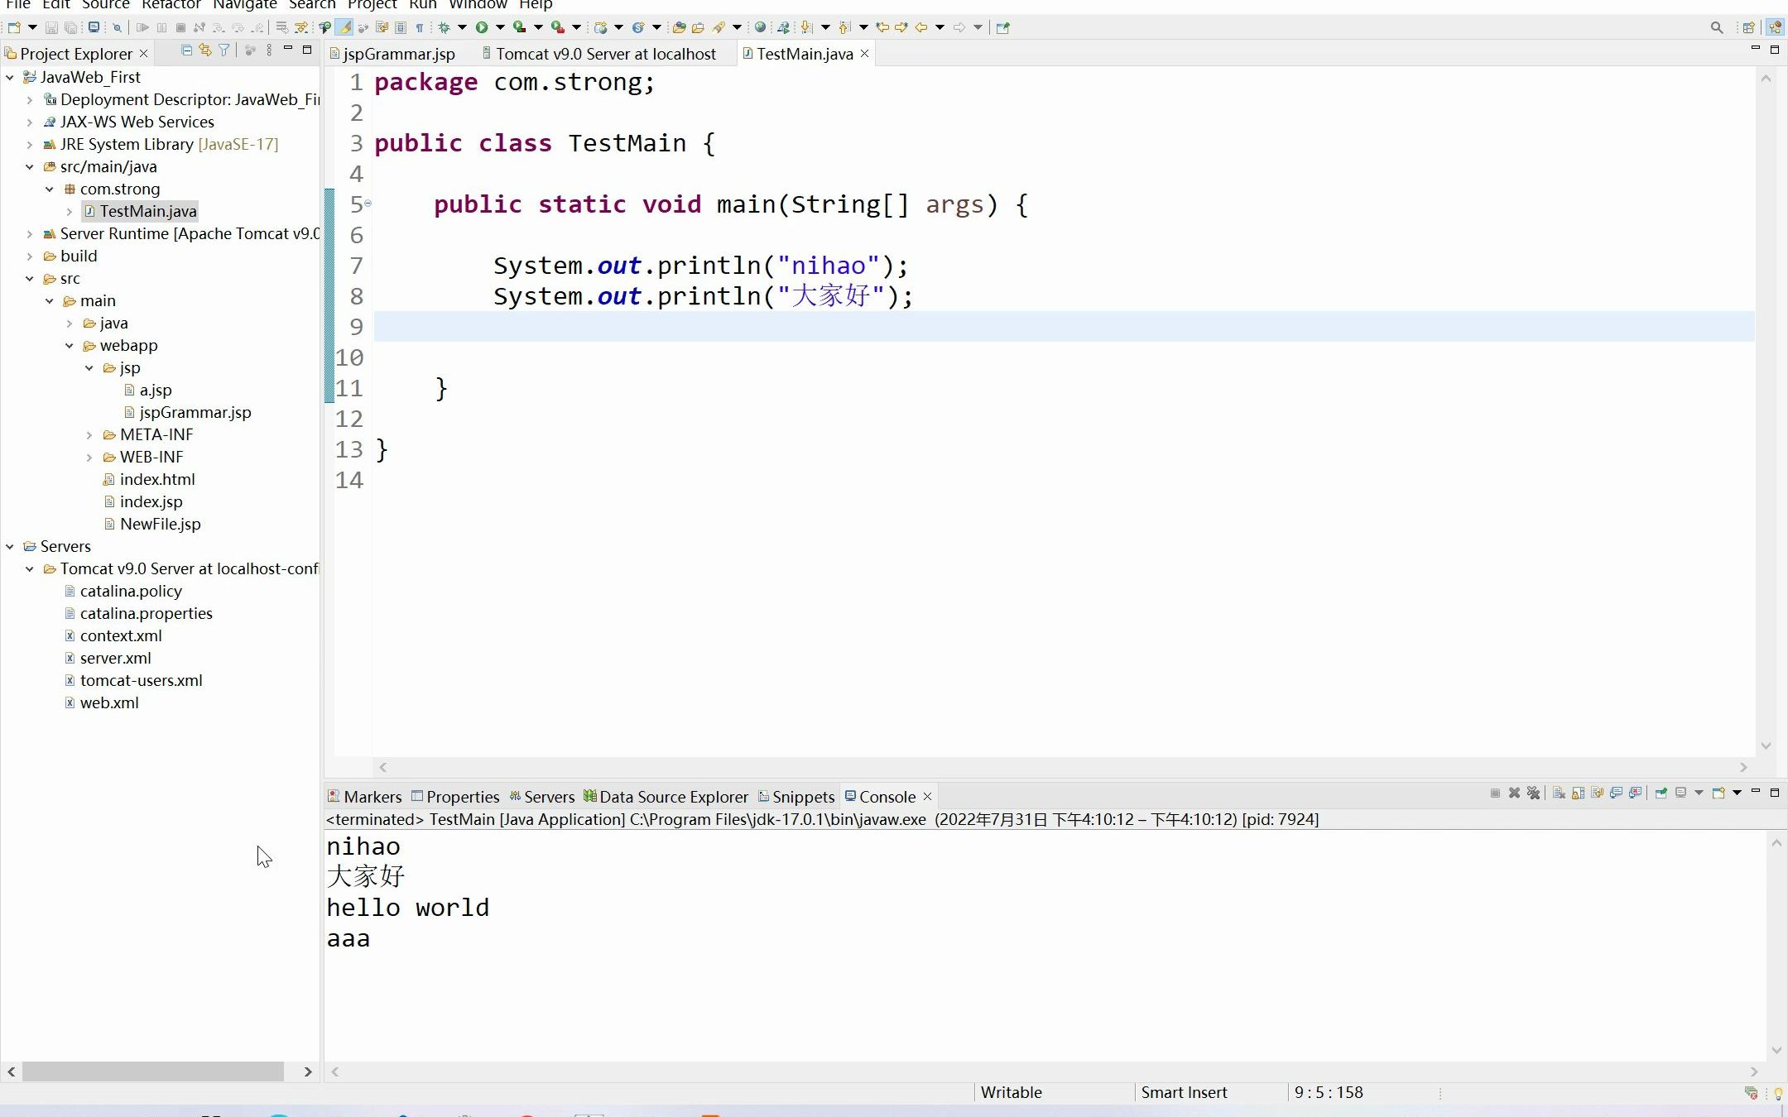Open the Run button dropdown arrow
Image resolution: width=1788 pixels, height=1117 pixels.
(x=500, y=27)
